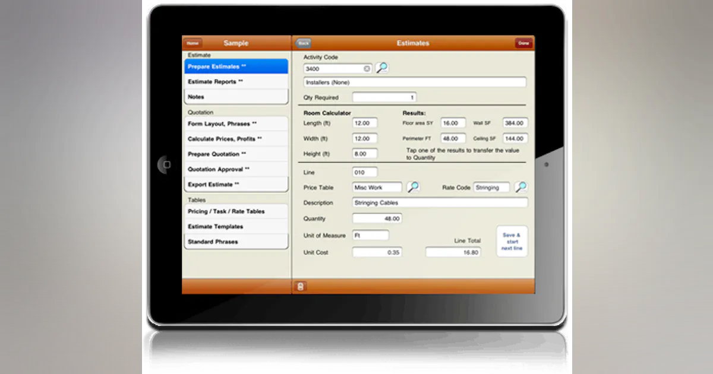Click the Length (ft) input field
This screenshot has height=374, width=713.
(364, 123)
